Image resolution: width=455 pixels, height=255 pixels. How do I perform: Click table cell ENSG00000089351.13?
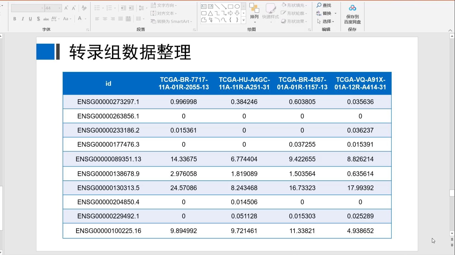tap(108, 159)
